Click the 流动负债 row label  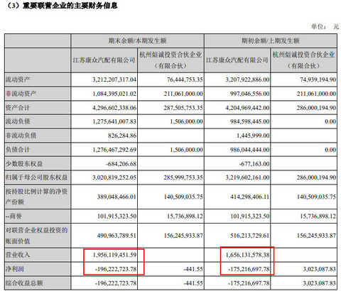[18, 121]
